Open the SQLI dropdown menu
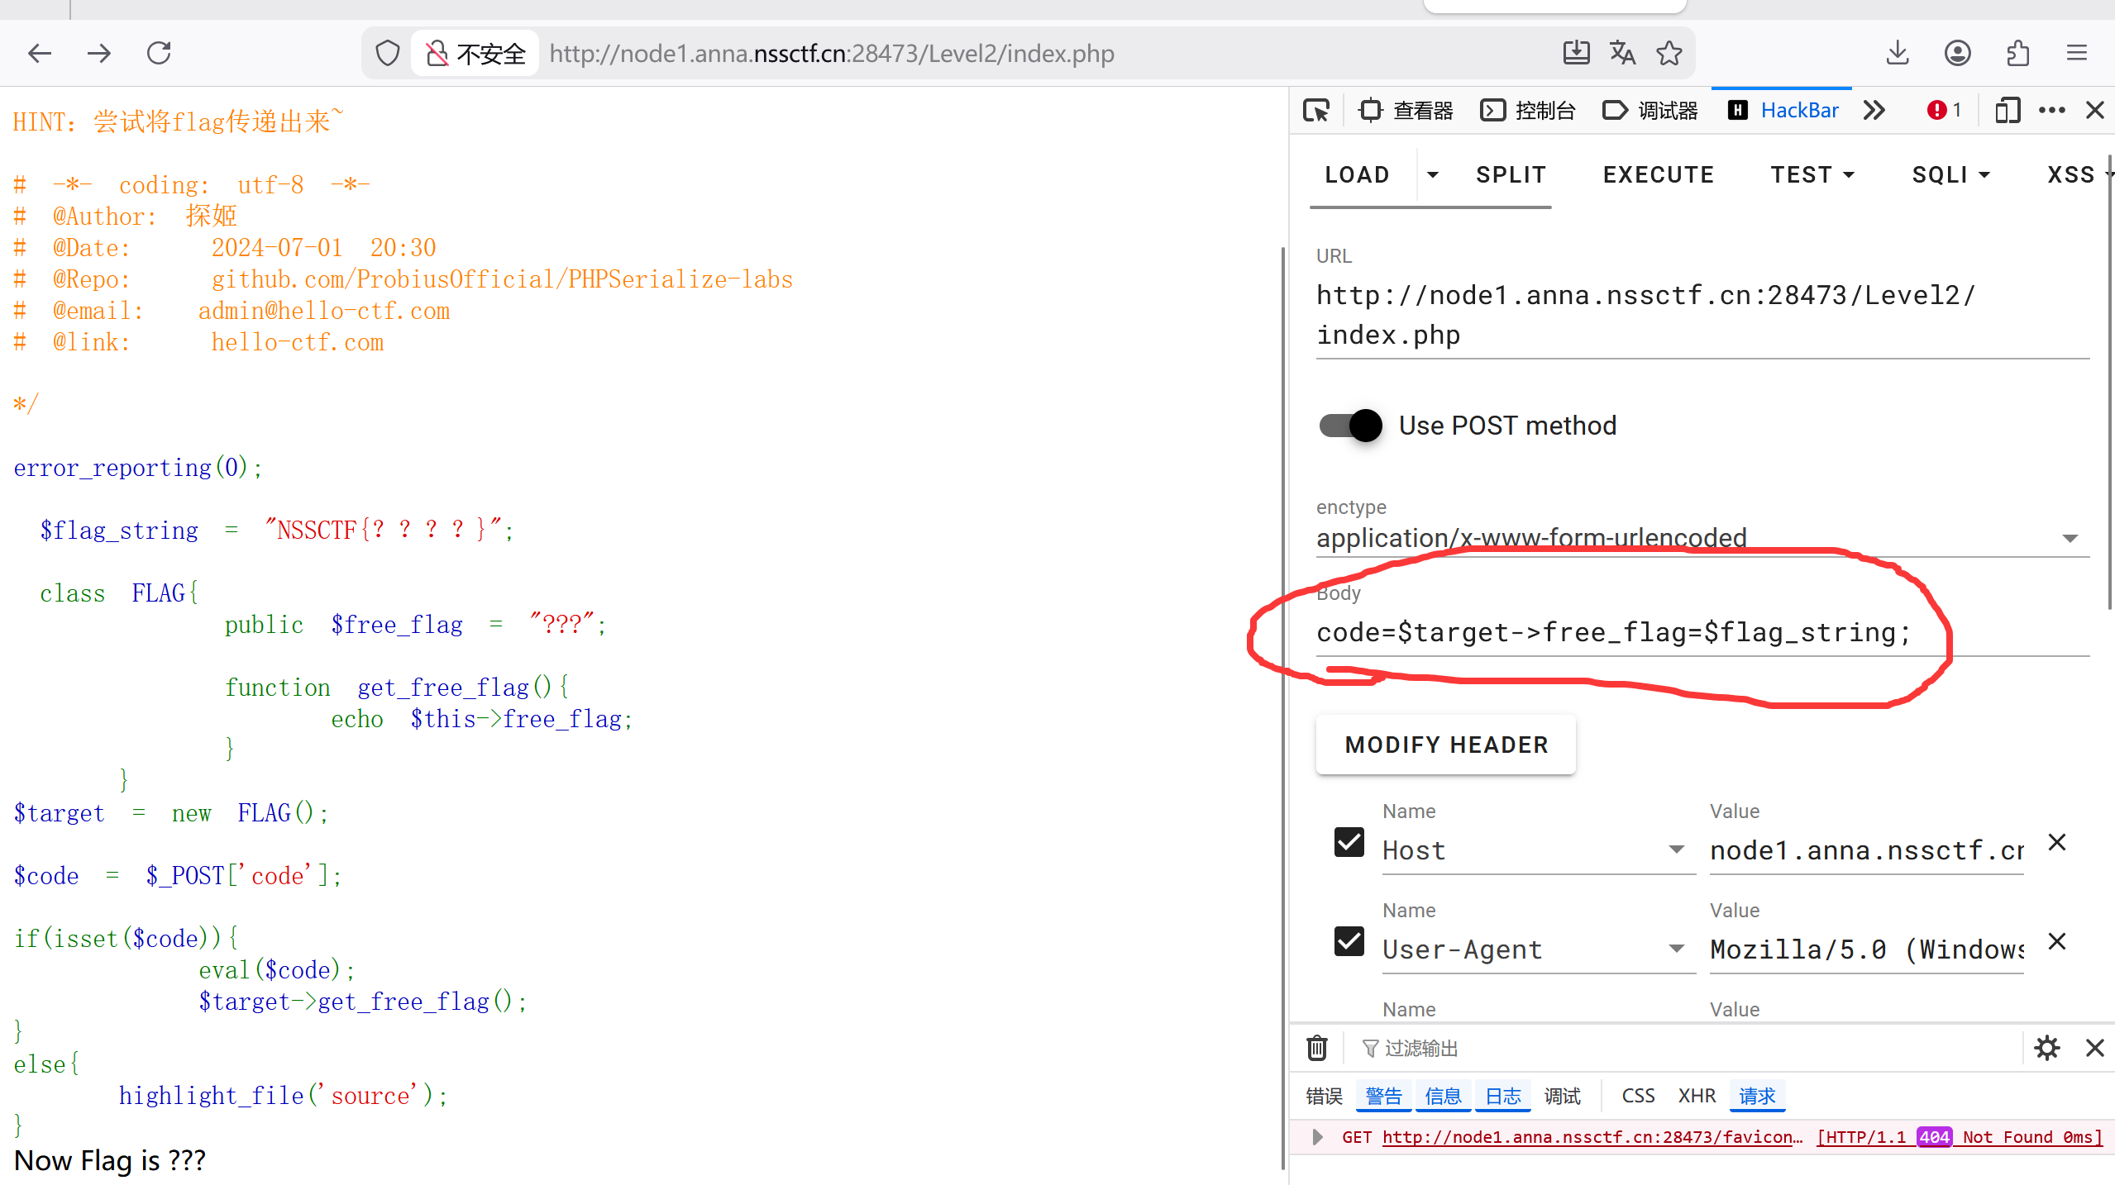 pyautogui.click(x=1950, y=175)
